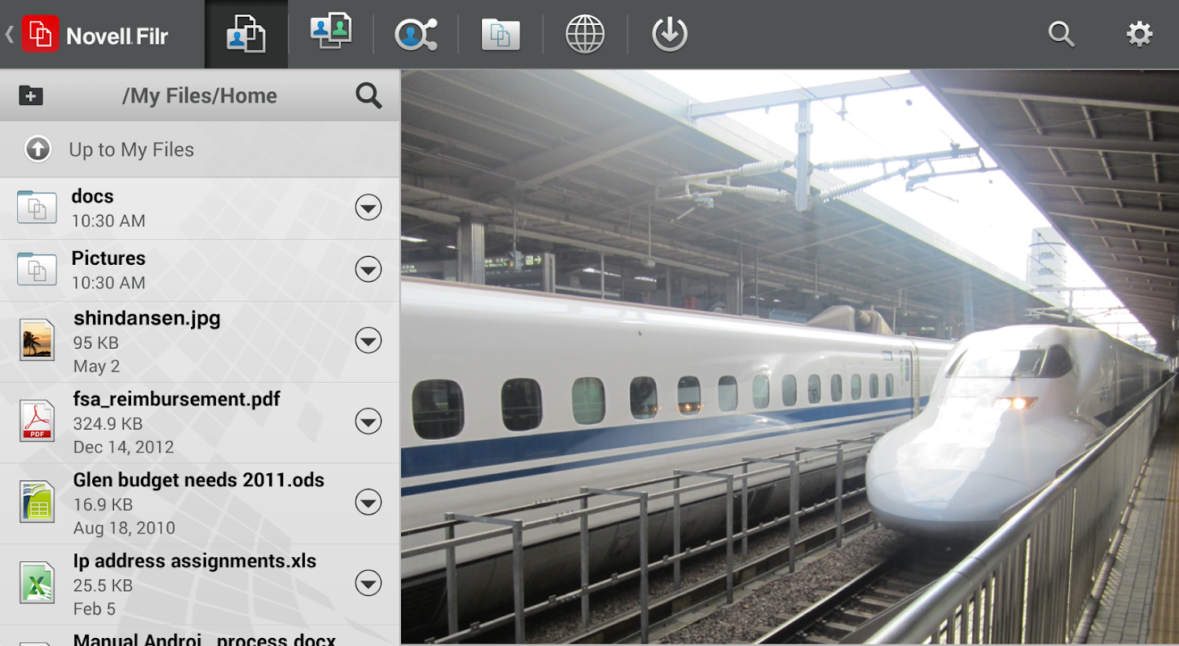1179x646 pixels.
Task: Tap the docs folder icon
Action: (37, 207)
